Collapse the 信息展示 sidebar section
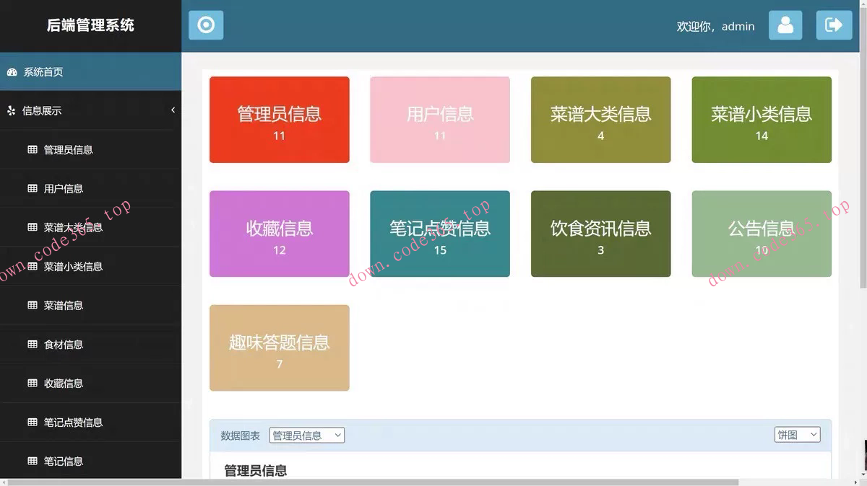This screenshot has height=486, width=867. [x=173, y=110]
